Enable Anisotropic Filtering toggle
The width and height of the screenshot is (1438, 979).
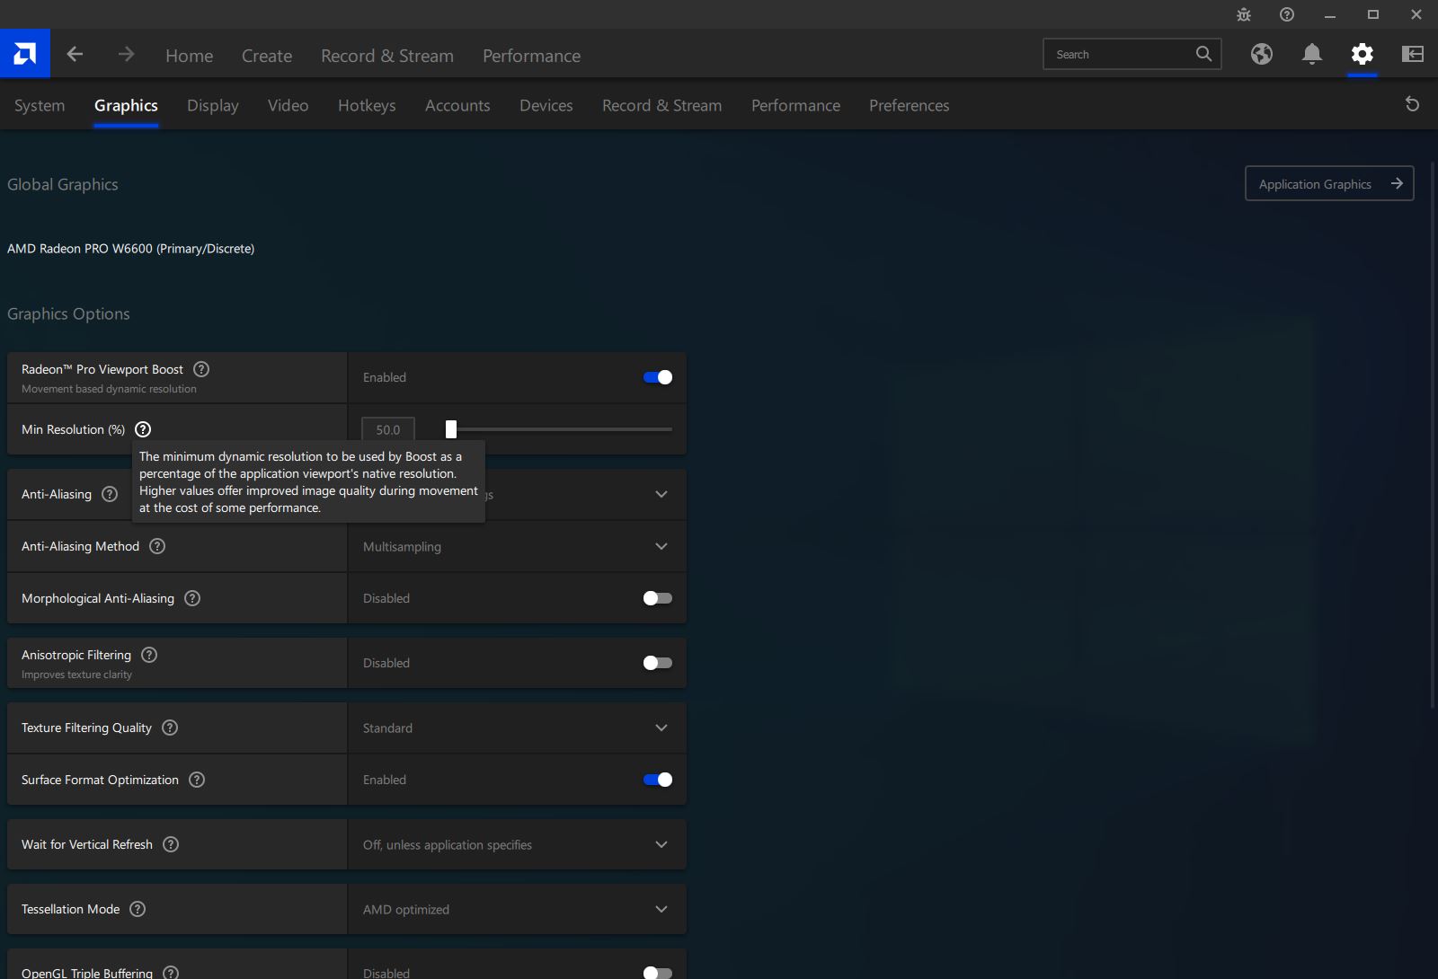tap(658, 663)
